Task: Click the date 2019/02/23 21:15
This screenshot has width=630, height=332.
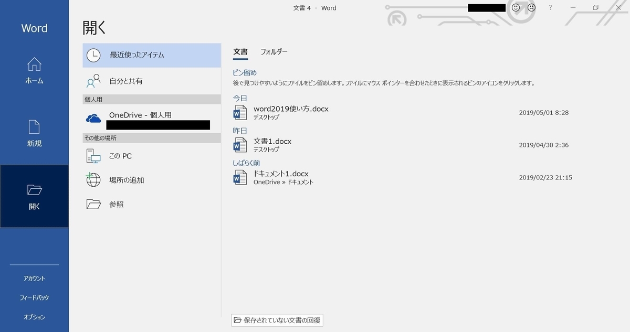Action: coord(545,177)
